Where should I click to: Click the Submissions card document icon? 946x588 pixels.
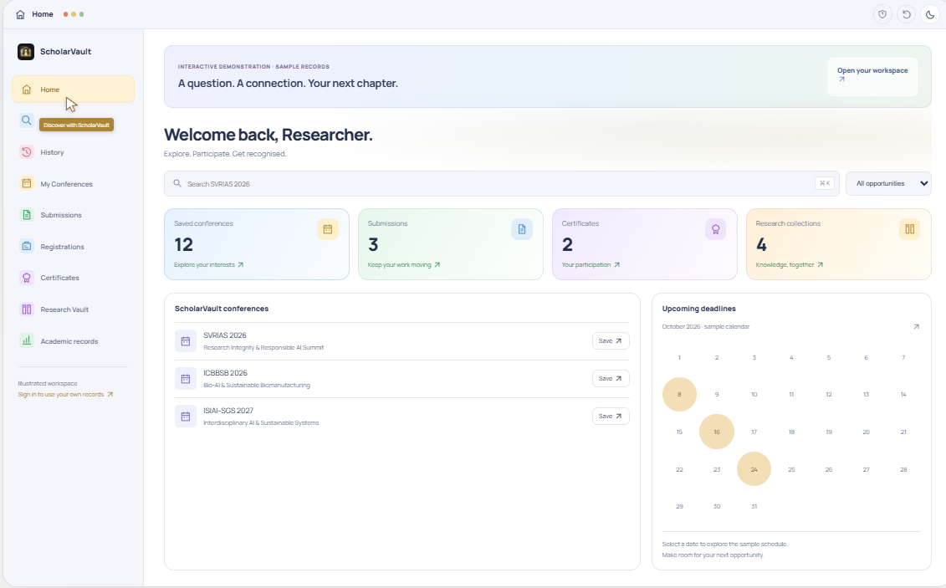coord(522,229)
